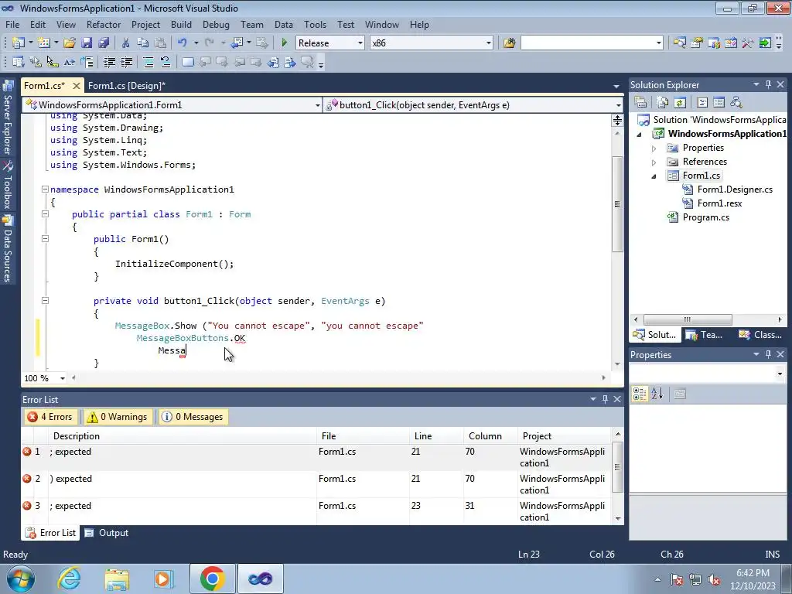The width and height of the screenshot is (792, 594).
Task: Collapse the Form1.cs tree node
Action: pos(654,176)
